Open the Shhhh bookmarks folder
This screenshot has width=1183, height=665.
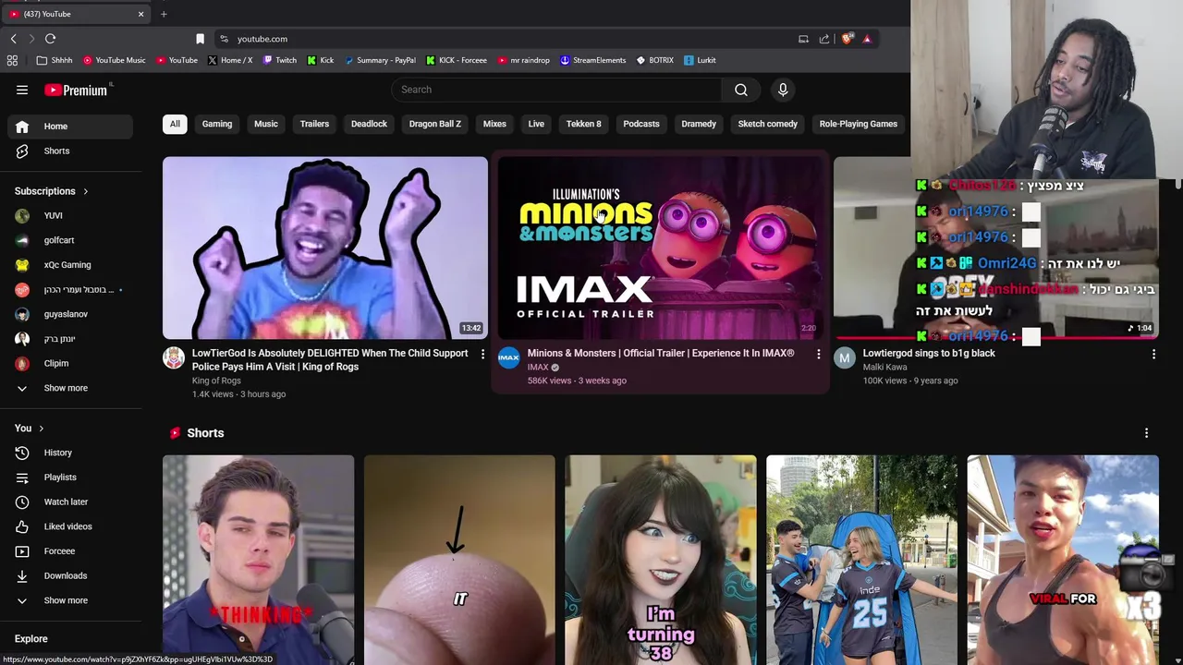(55, 60)
